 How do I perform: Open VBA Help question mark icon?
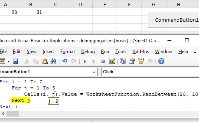pos(161,61)
